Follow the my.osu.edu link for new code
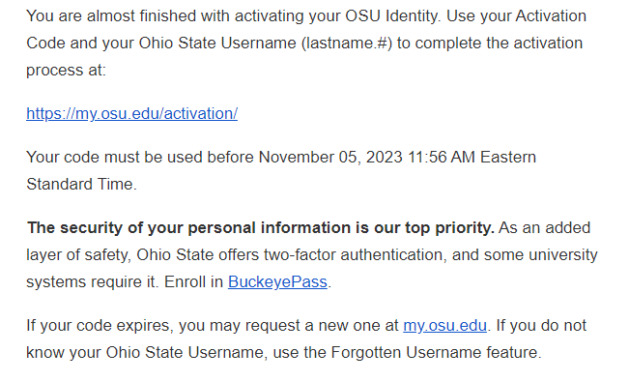629x382 pixels. coord(444,325)
